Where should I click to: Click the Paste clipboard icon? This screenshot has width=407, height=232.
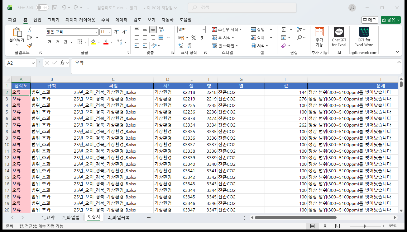17,32
